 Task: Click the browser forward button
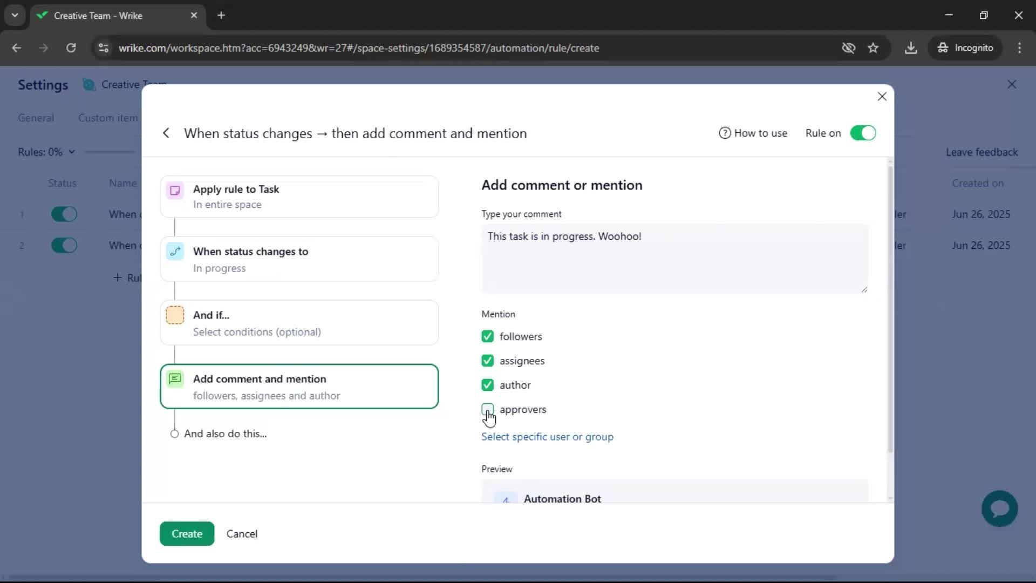(43, 48)
